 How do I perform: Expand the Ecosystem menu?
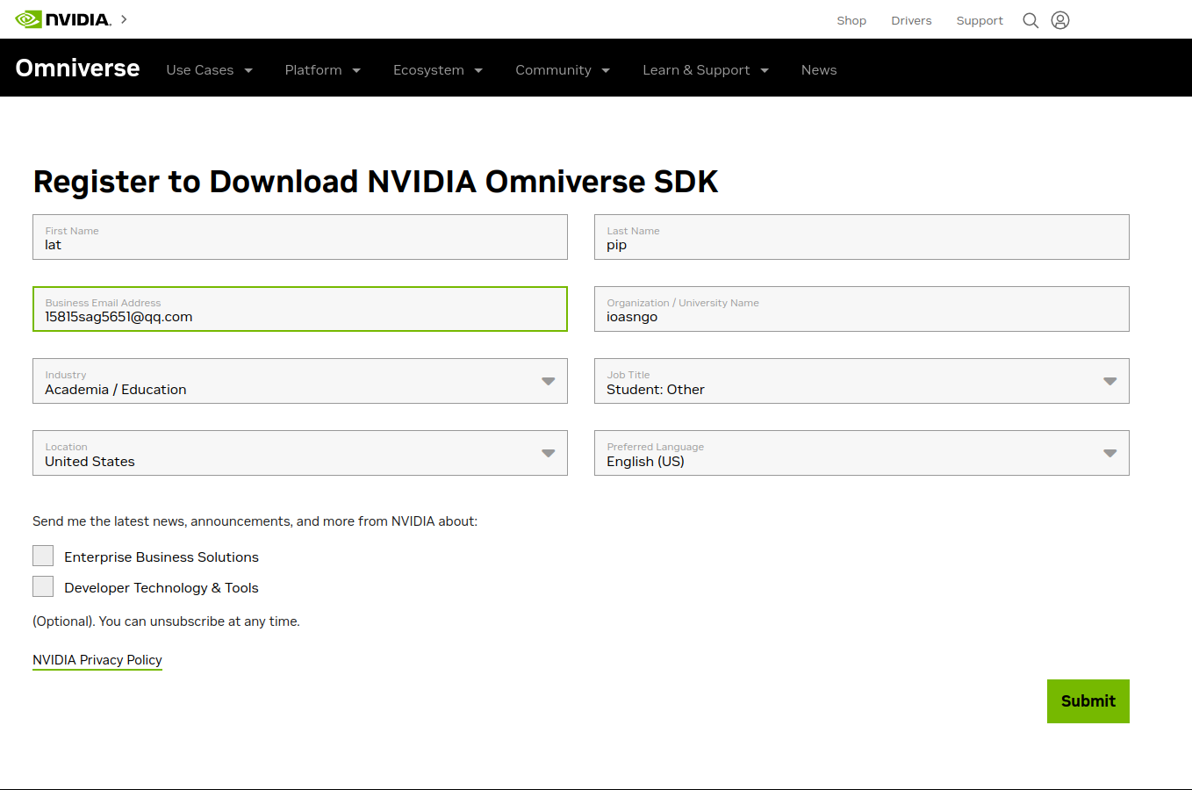coord(438,70)
